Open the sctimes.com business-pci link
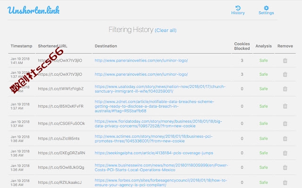Screen dimensions: 302x188 [153, 139]
